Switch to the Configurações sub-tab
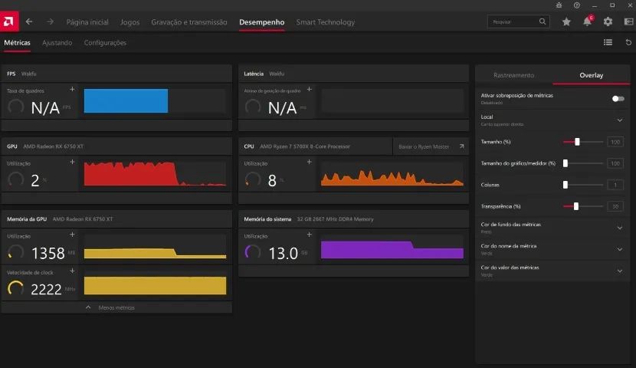This screenshot has width=636, height=368. tap(105, 43)
